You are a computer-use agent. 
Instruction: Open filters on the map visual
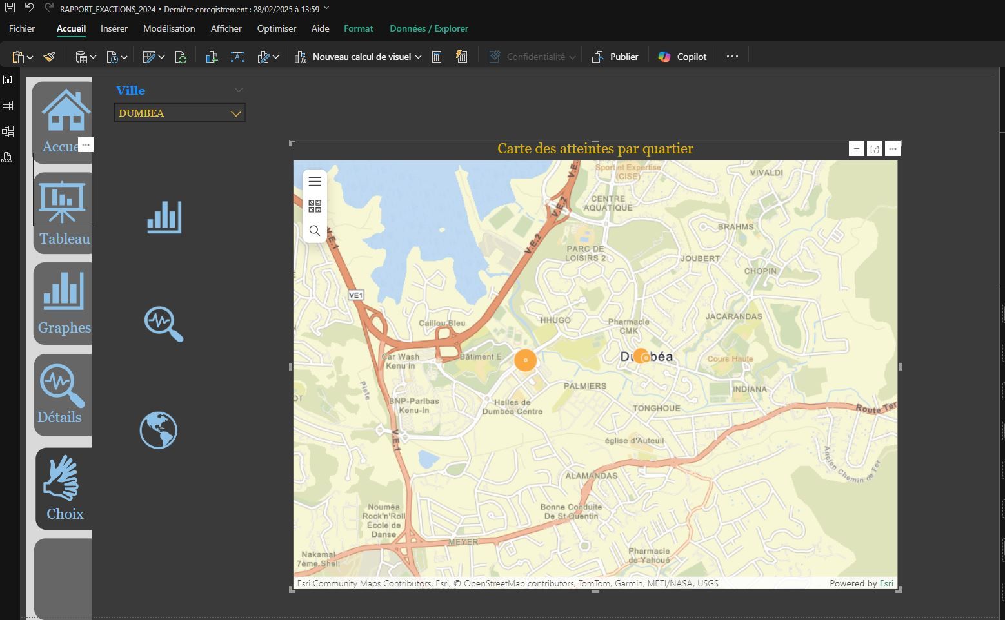(856, 149)
